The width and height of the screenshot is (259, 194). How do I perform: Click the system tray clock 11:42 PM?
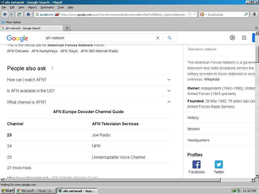click(x=249, y=191)
